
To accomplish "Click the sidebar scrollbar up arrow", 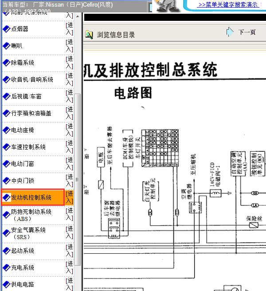I will pyautogui.click(x=78, y=16).
